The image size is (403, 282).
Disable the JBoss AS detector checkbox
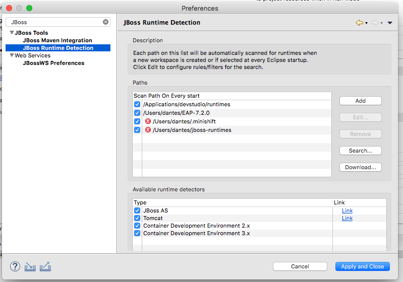pos(137,210)
